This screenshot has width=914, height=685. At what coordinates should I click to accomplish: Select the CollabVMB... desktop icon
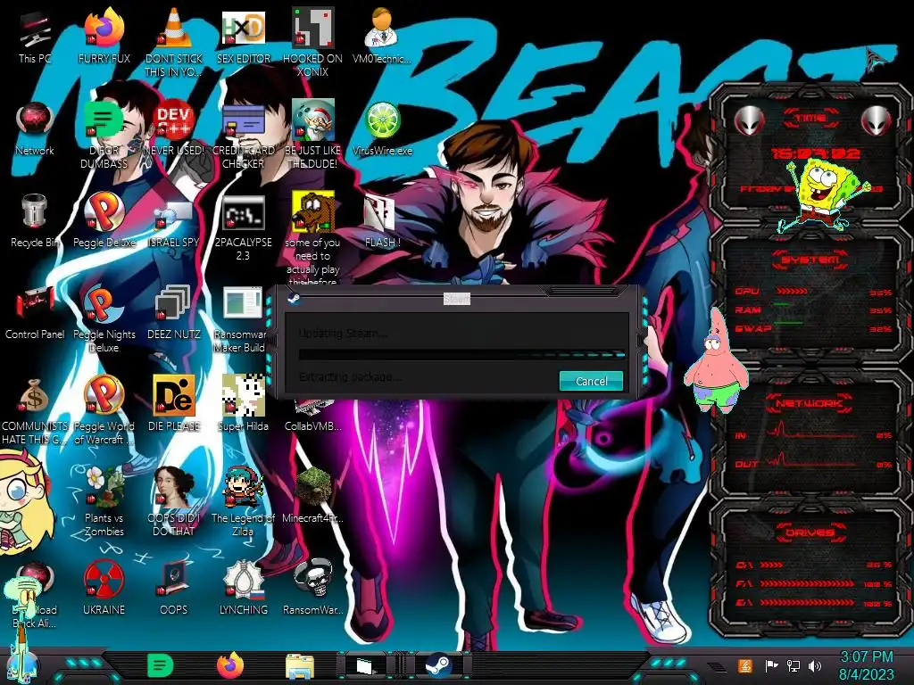coord(312,415)
